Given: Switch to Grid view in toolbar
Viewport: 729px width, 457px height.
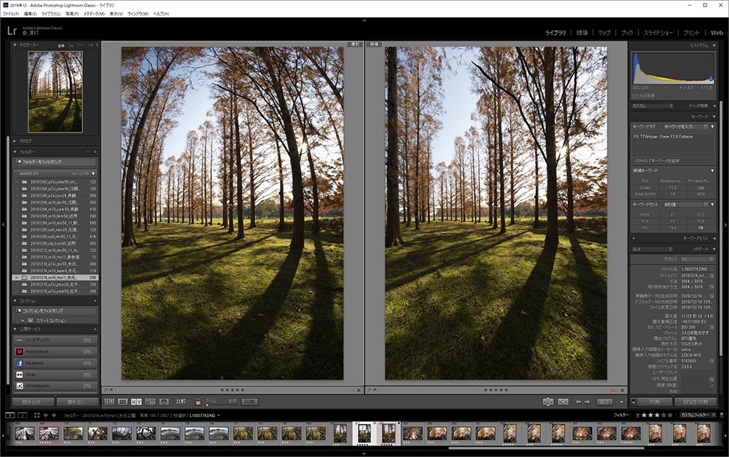Looking at the screenshot, I should pos(109,402).
